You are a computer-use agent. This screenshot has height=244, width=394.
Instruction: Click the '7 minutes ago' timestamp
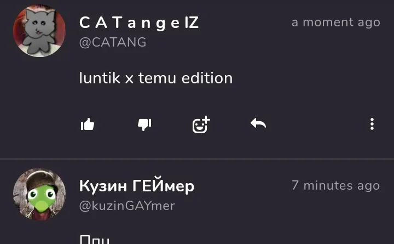[x=336, y=185]
